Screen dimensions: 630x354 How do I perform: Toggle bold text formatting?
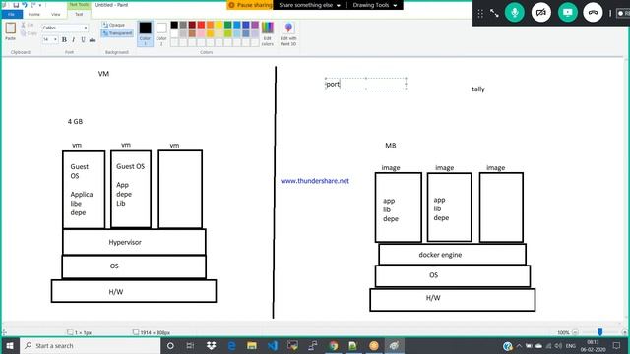tap(64, 39)
